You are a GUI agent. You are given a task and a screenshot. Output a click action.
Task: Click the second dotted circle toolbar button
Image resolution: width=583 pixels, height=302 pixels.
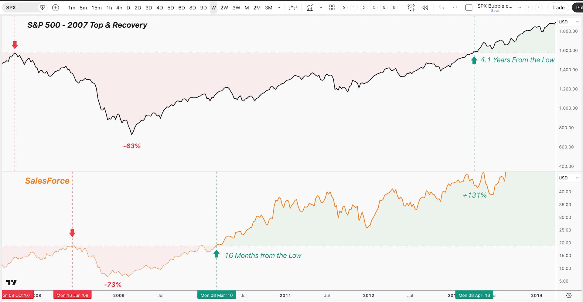pyautogui.click(x=539, y=8)
